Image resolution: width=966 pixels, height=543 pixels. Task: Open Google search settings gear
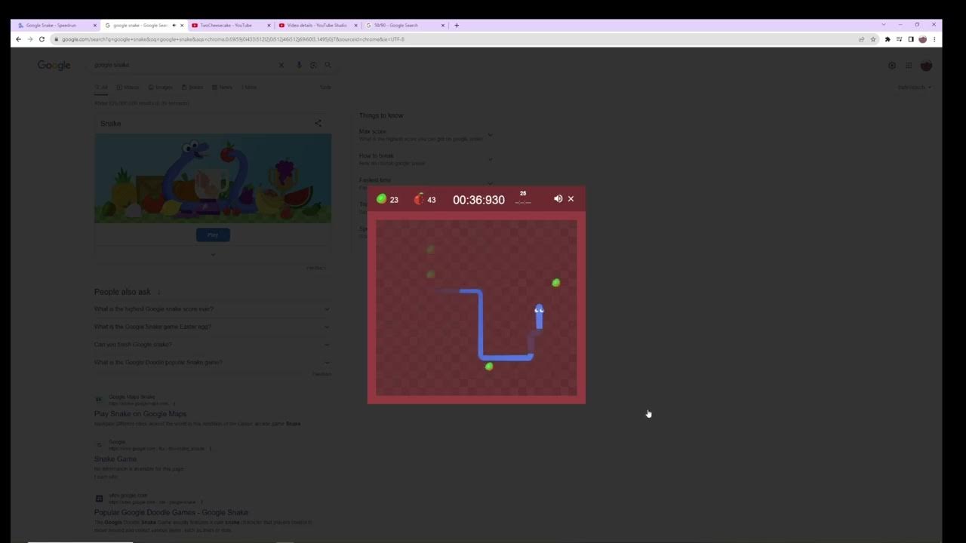pyautogui.click(x=892, y=66)
